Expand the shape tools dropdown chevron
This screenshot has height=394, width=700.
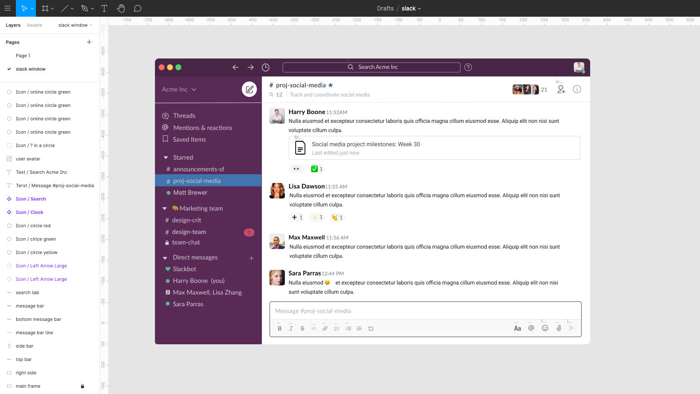[93, 8]
